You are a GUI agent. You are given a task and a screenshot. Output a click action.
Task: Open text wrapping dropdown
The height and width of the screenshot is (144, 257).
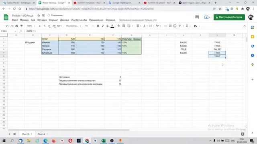click(x=152, y=26)
